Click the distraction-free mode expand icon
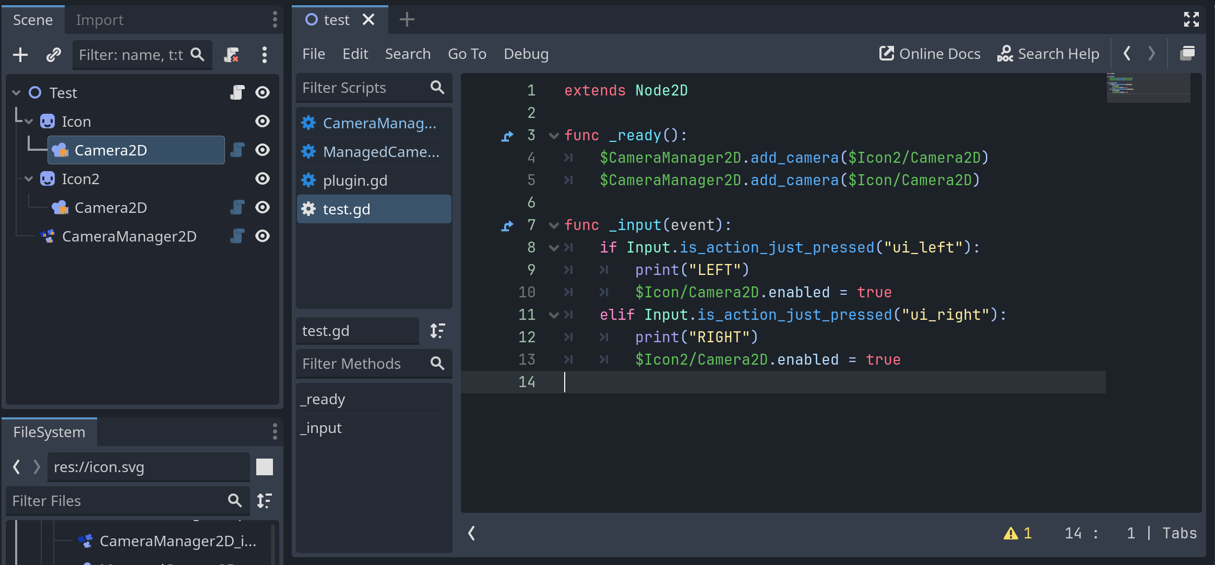 click(1191, 20)
